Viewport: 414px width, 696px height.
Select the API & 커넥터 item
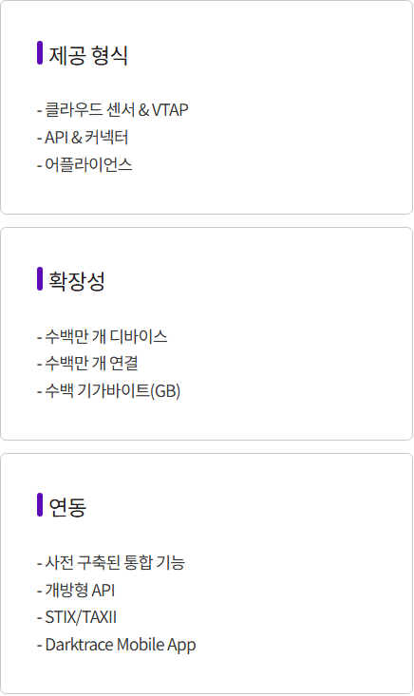(x=83, y=137)
